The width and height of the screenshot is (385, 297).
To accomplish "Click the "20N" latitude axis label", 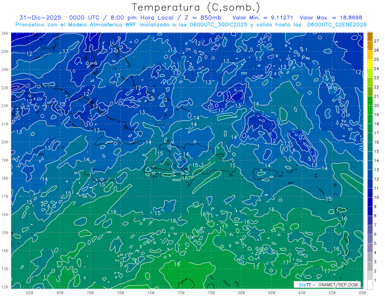I will coord(5,142).
